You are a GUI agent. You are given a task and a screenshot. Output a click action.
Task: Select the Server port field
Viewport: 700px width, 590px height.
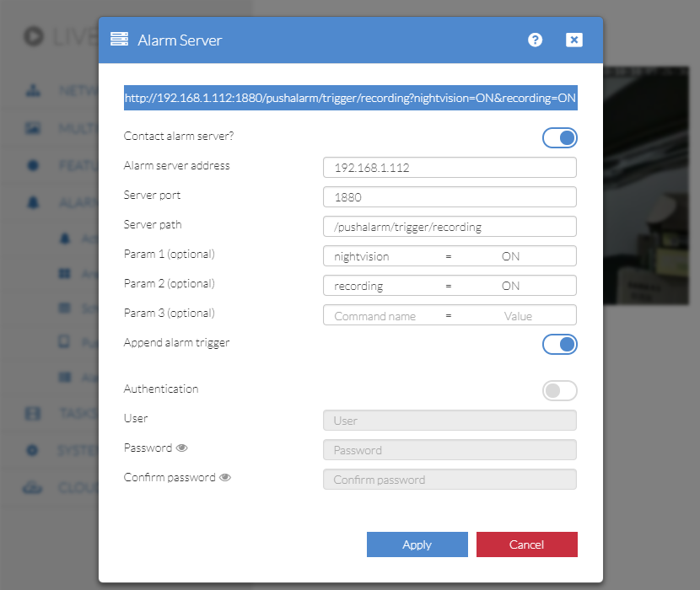[x=450, y=197]
